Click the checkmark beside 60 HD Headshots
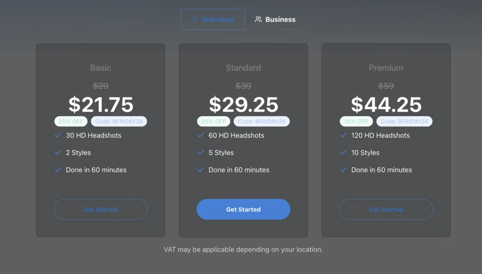 coord(201,135)
